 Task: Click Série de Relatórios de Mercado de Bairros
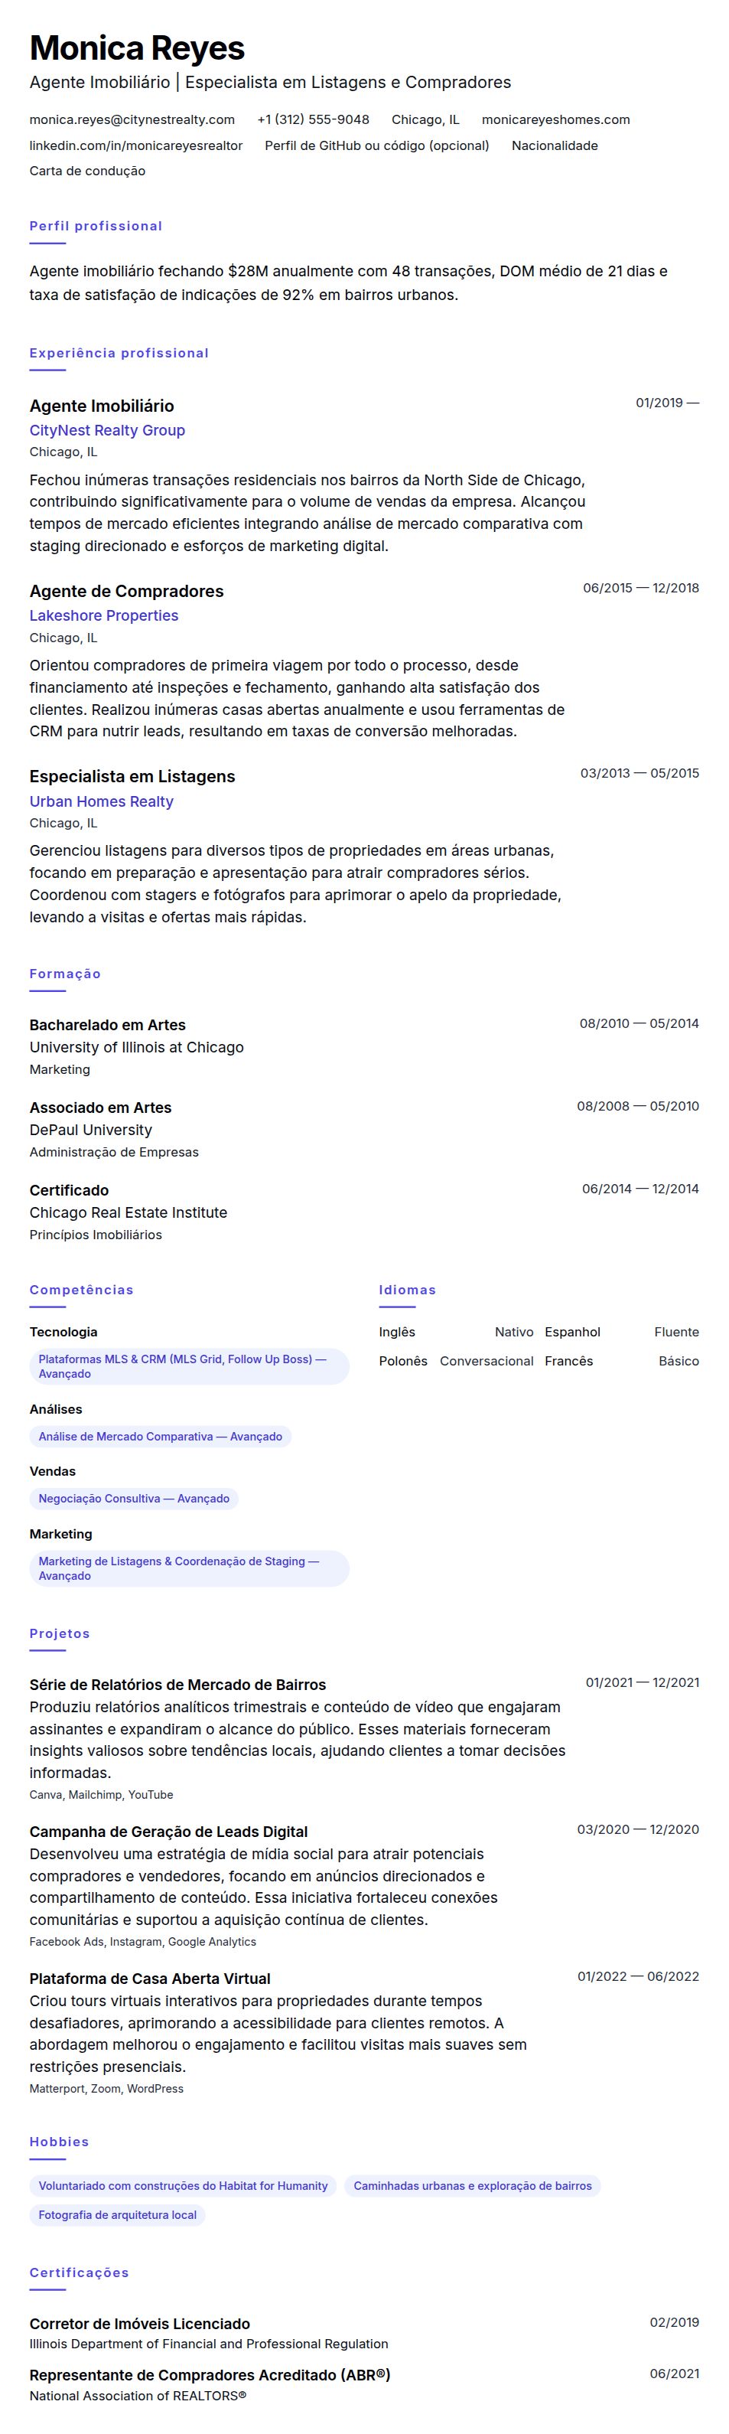coord(177,1685)
